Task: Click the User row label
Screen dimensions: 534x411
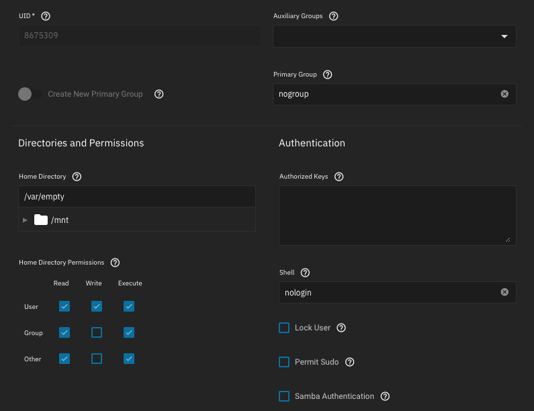Action: pyautogui.click(x=32, y=307)
